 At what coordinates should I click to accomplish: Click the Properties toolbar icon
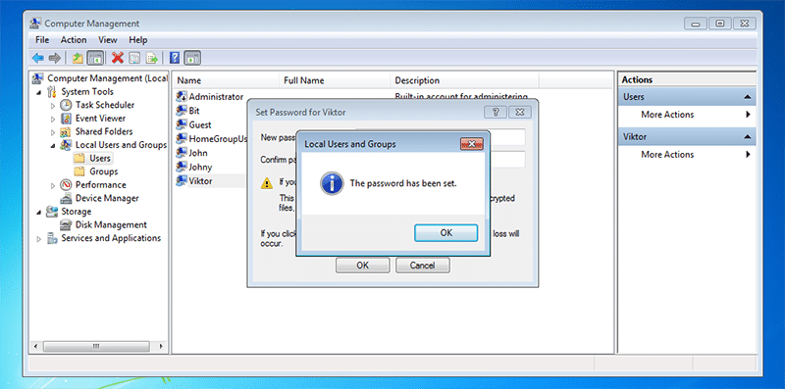point(134,58)
